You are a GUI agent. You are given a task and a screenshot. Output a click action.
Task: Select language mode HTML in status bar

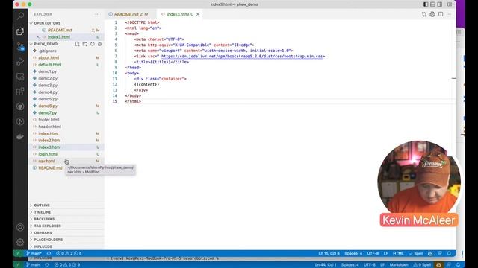[x=398, y=253]
